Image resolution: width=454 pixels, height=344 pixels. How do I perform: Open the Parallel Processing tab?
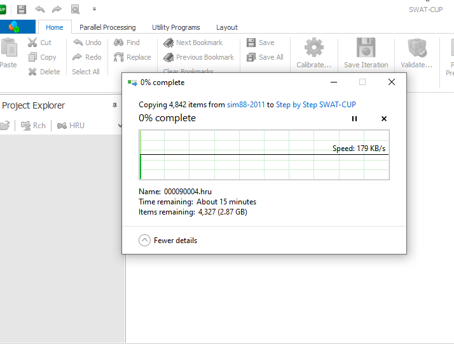pos(107,27)
